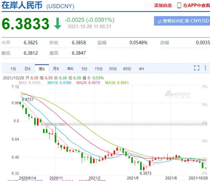Click 查看反向汇率 CNYUSD button

tap(182, 21)
